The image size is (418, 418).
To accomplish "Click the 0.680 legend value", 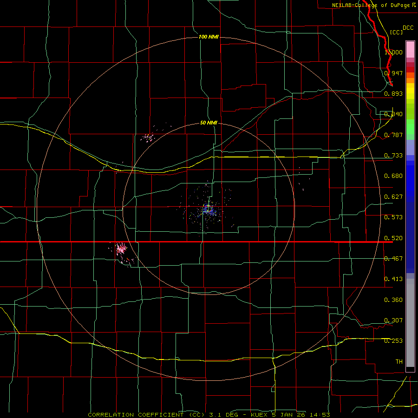I will tap(393, 176).
